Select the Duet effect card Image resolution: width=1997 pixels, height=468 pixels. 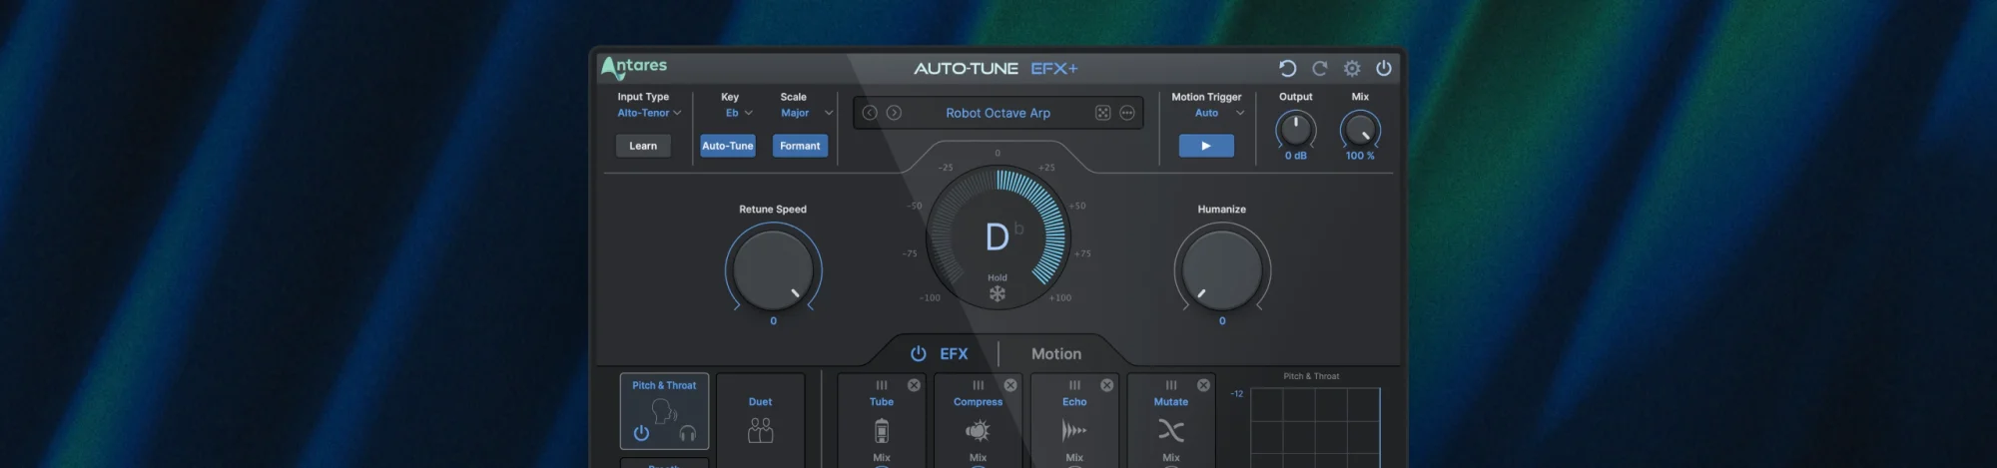pos(760,420)
